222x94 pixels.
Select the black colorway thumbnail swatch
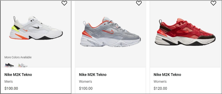tap(9, 65)
